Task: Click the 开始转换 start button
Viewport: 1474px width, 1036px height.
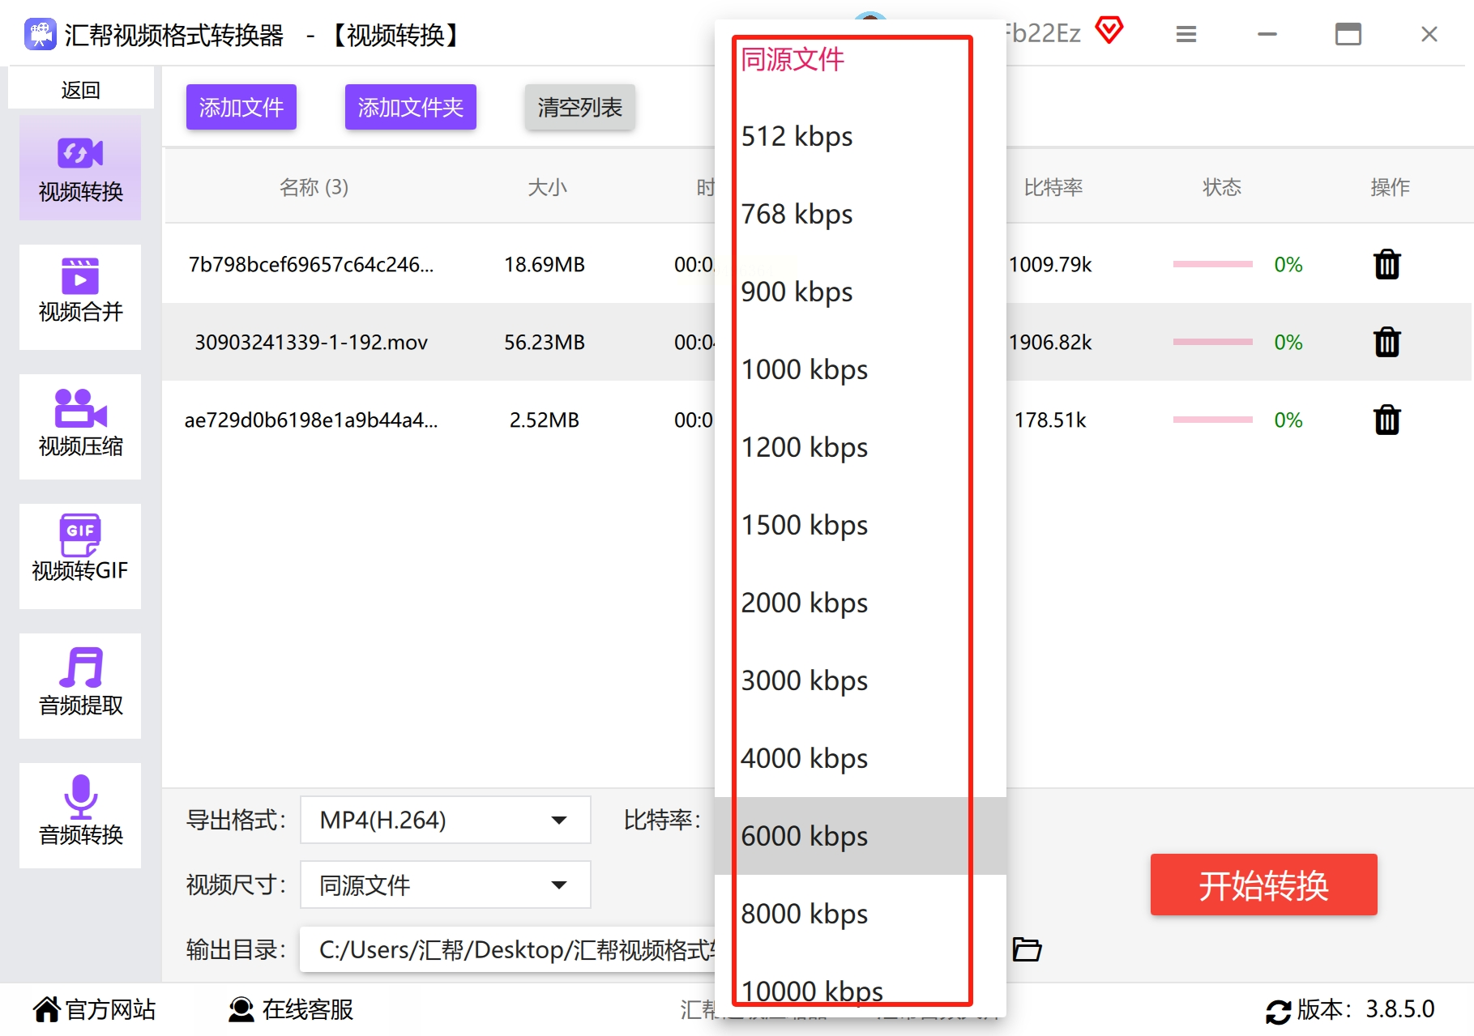Action: [x=1263, y=885]
